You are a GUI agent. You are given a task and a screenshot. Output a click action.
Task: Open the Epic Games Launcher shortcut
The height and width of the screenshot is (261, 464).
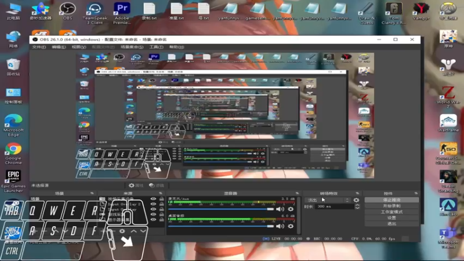[13, 181]
